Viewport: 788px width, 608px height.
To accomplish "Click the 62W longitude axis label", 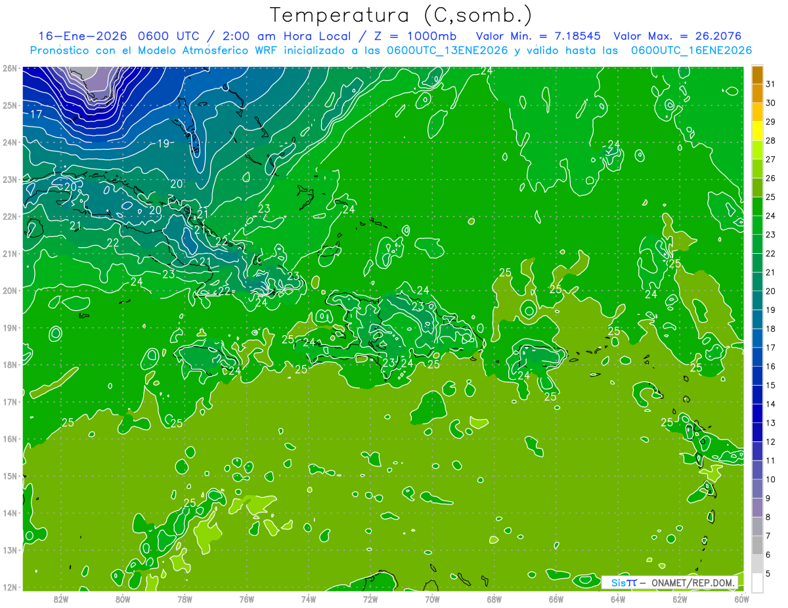I will click(x=680, y=599).
